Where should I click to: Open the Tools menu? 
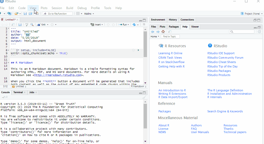(108, 8)
